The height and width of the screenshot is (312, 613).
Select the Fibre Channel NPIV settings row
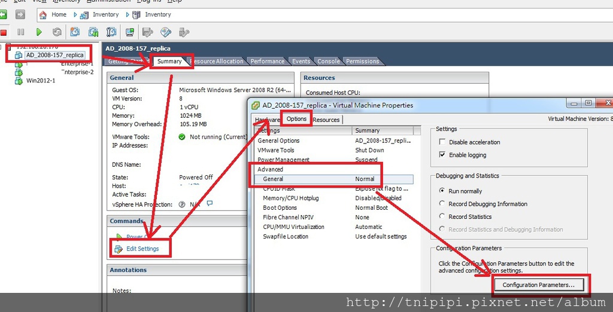pyautogui.click(x=333, y=217)
